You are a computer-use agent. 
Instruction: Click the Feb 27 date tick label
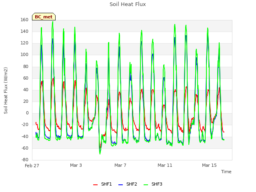coord(32,166)
